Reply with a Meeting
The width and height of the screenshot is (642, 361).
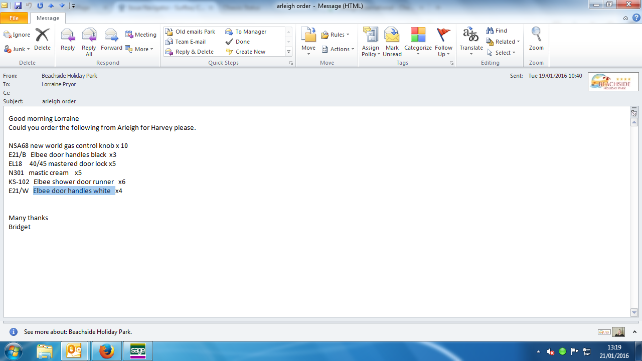(141, 35)
